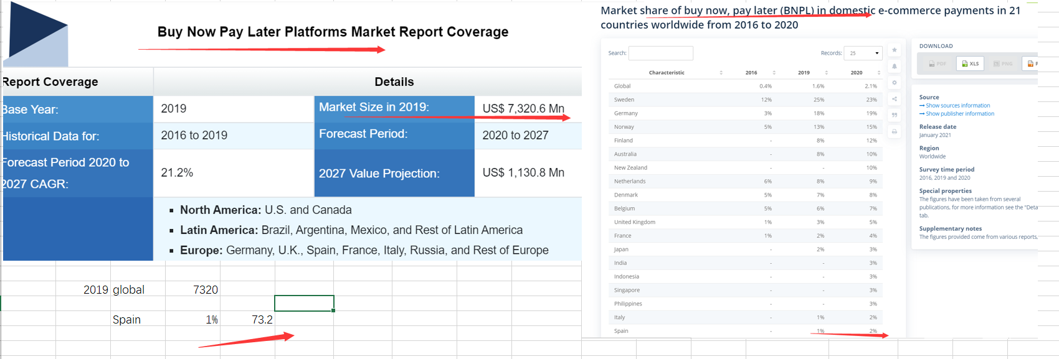Click the Historical Data value 2016 to 2019
Image resolution: width=1059 pixels, height=359 pixels.
pyautogui.click(x=194, y=136)
